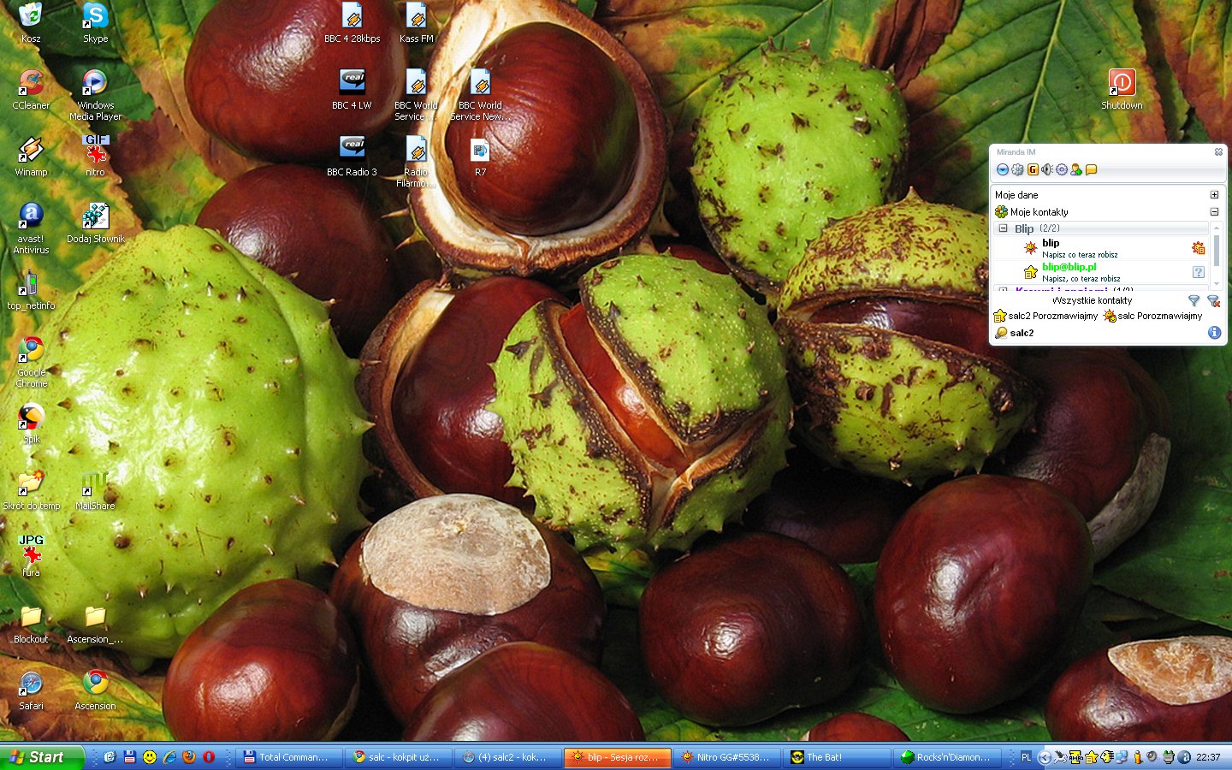1232x770 pixels.
Task: Open the Miranda IM main menu button
Action: point(1003,169)
